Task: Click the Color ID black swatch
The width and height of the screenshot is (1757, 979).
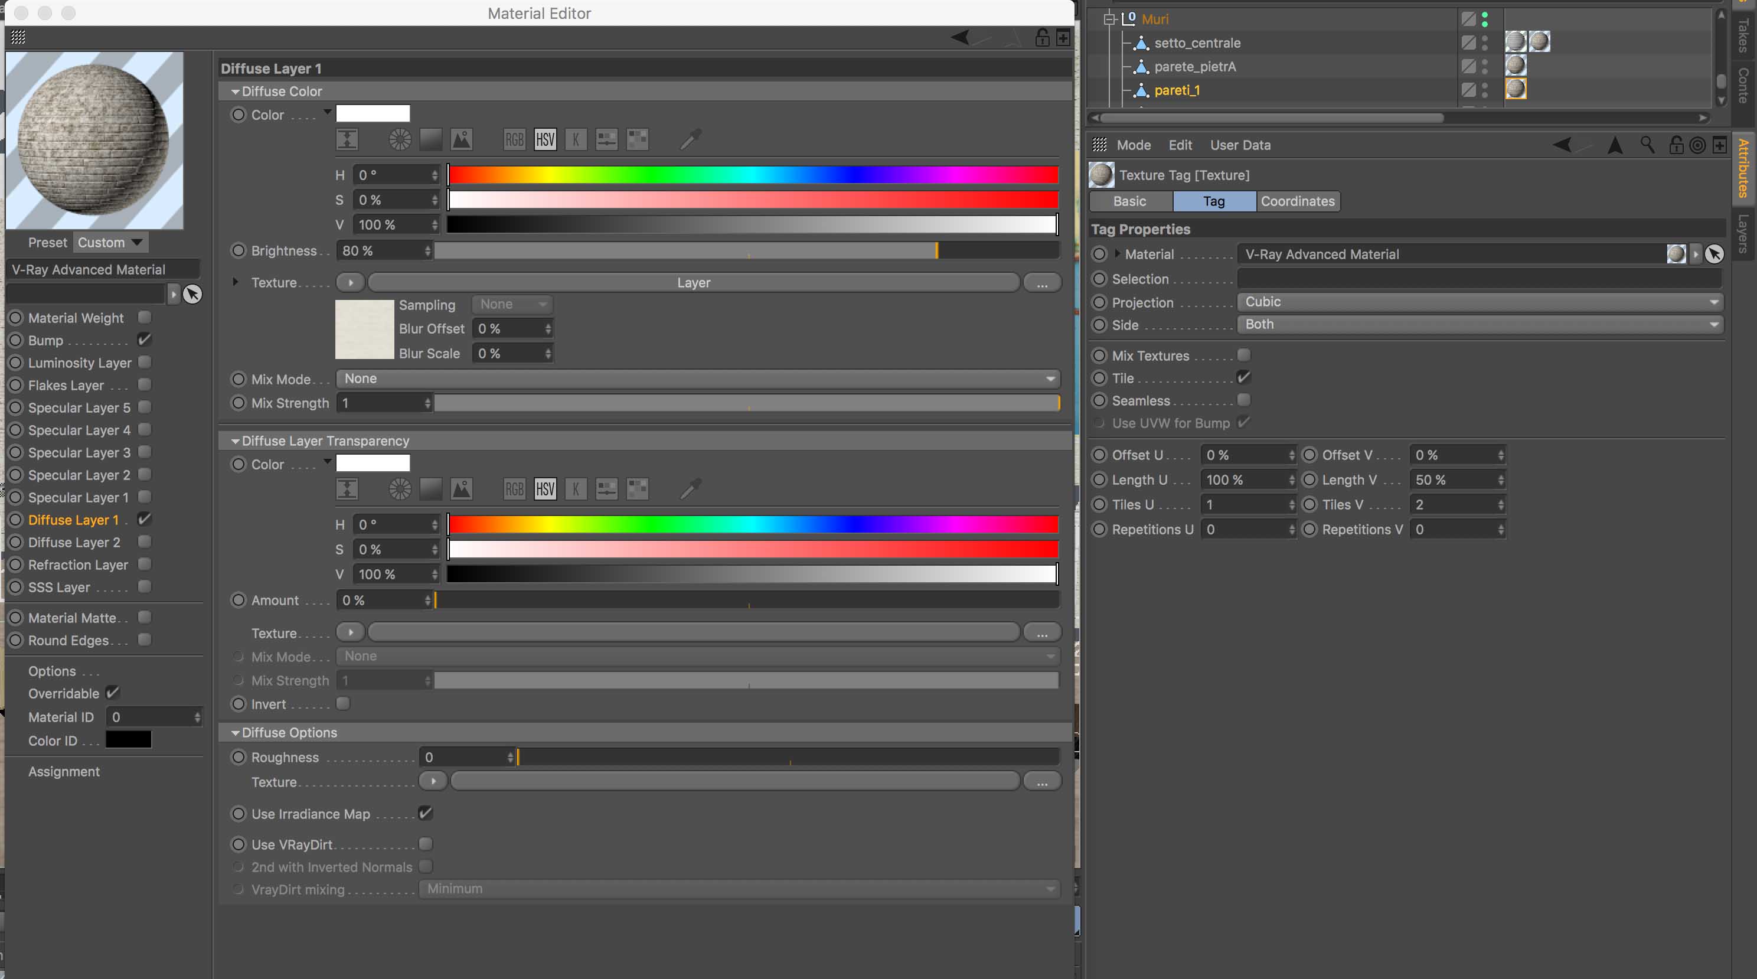Action: (128, 740)
